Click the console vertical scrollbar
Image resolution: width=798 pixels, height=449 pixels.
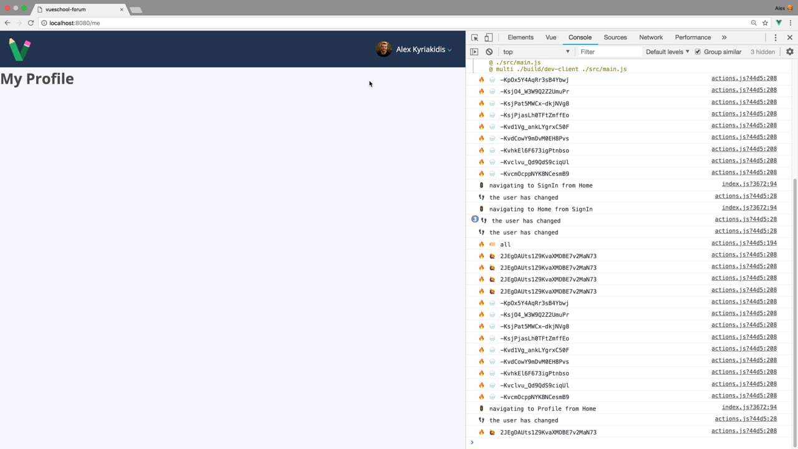click(x=795, y=312)
